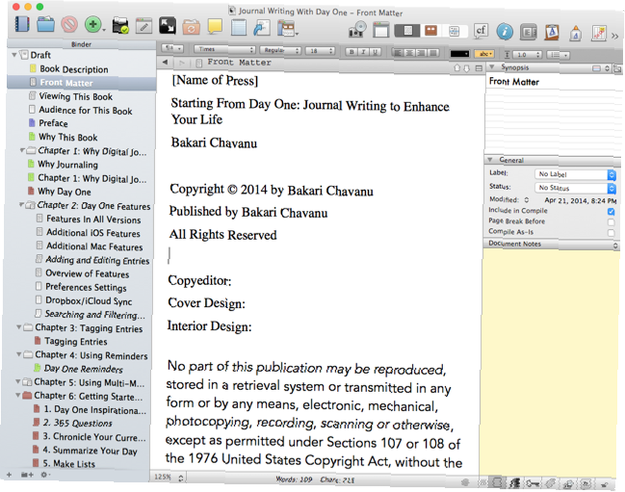Switch to Corkboard view mode
The height and width of the screenshot is (492, 625).
pos(431,31)
